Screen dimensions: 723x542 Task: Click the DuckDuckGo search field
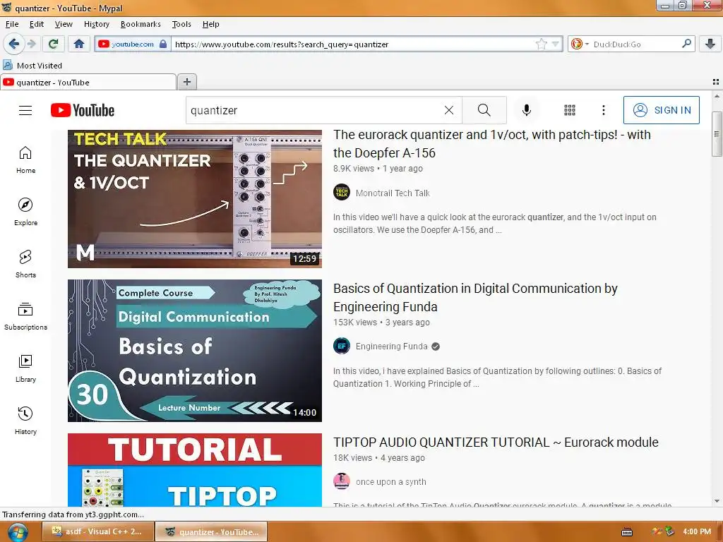click(x=635, y=44)
